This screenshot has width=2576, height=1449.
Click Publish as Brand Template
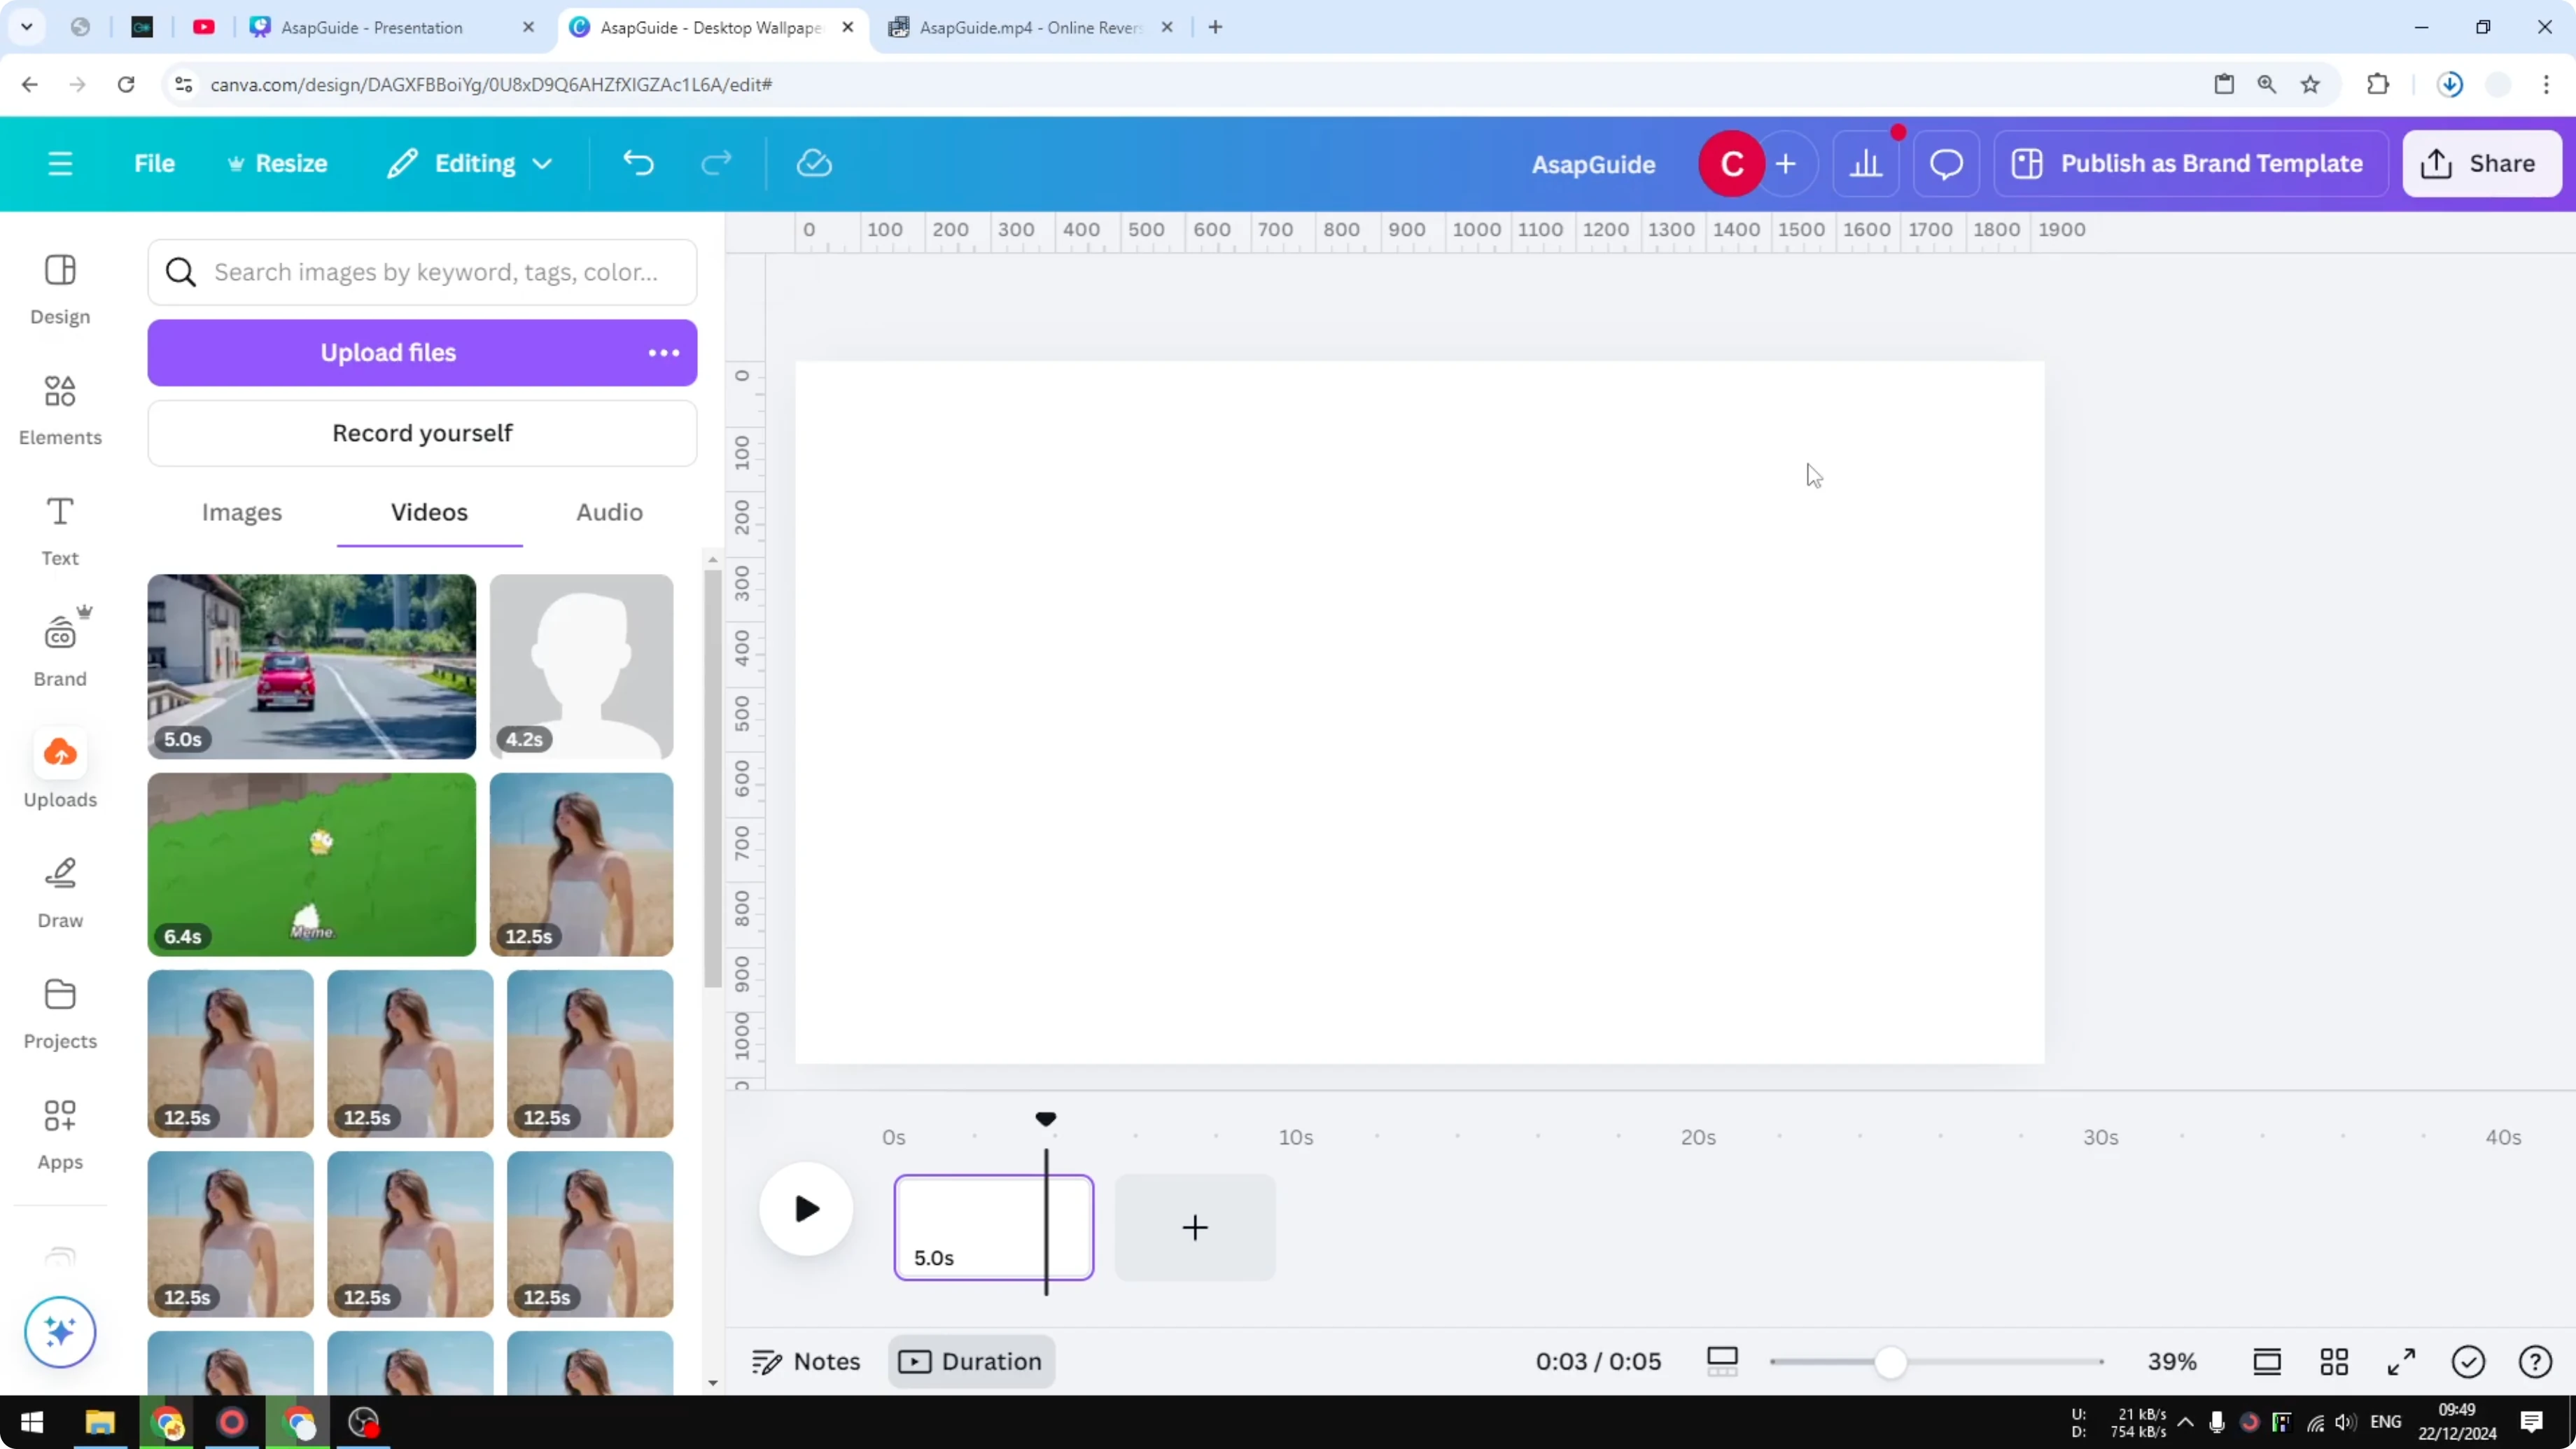point(2189,163)
